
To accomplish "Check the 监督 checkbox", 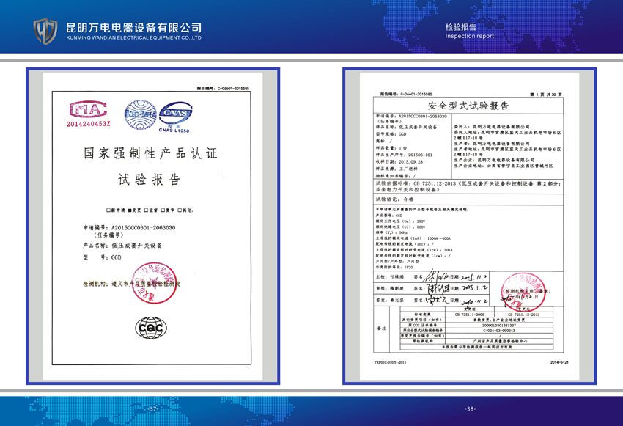I will pyautogui.click(x=147, y=210).
